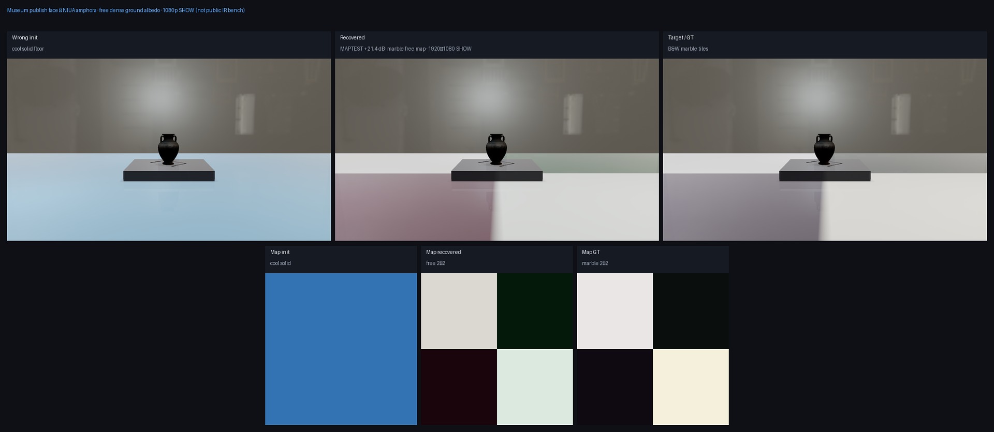Pick the dark maroon tile in Map recovered
Image resolution: width=994 pixels, height=432 pixels.
(459, 387)
